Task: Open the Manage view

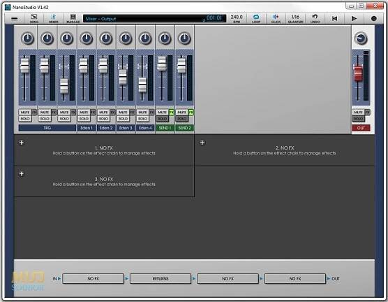Action: pyautogui.click(x=73, y=18)
